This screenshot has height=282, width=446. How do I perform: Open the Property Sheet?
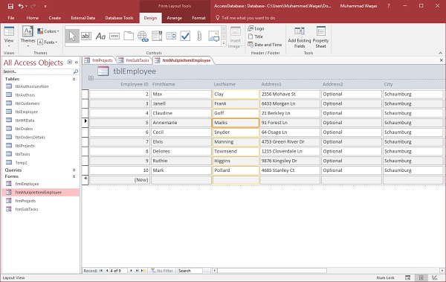(x=320, y=37)
